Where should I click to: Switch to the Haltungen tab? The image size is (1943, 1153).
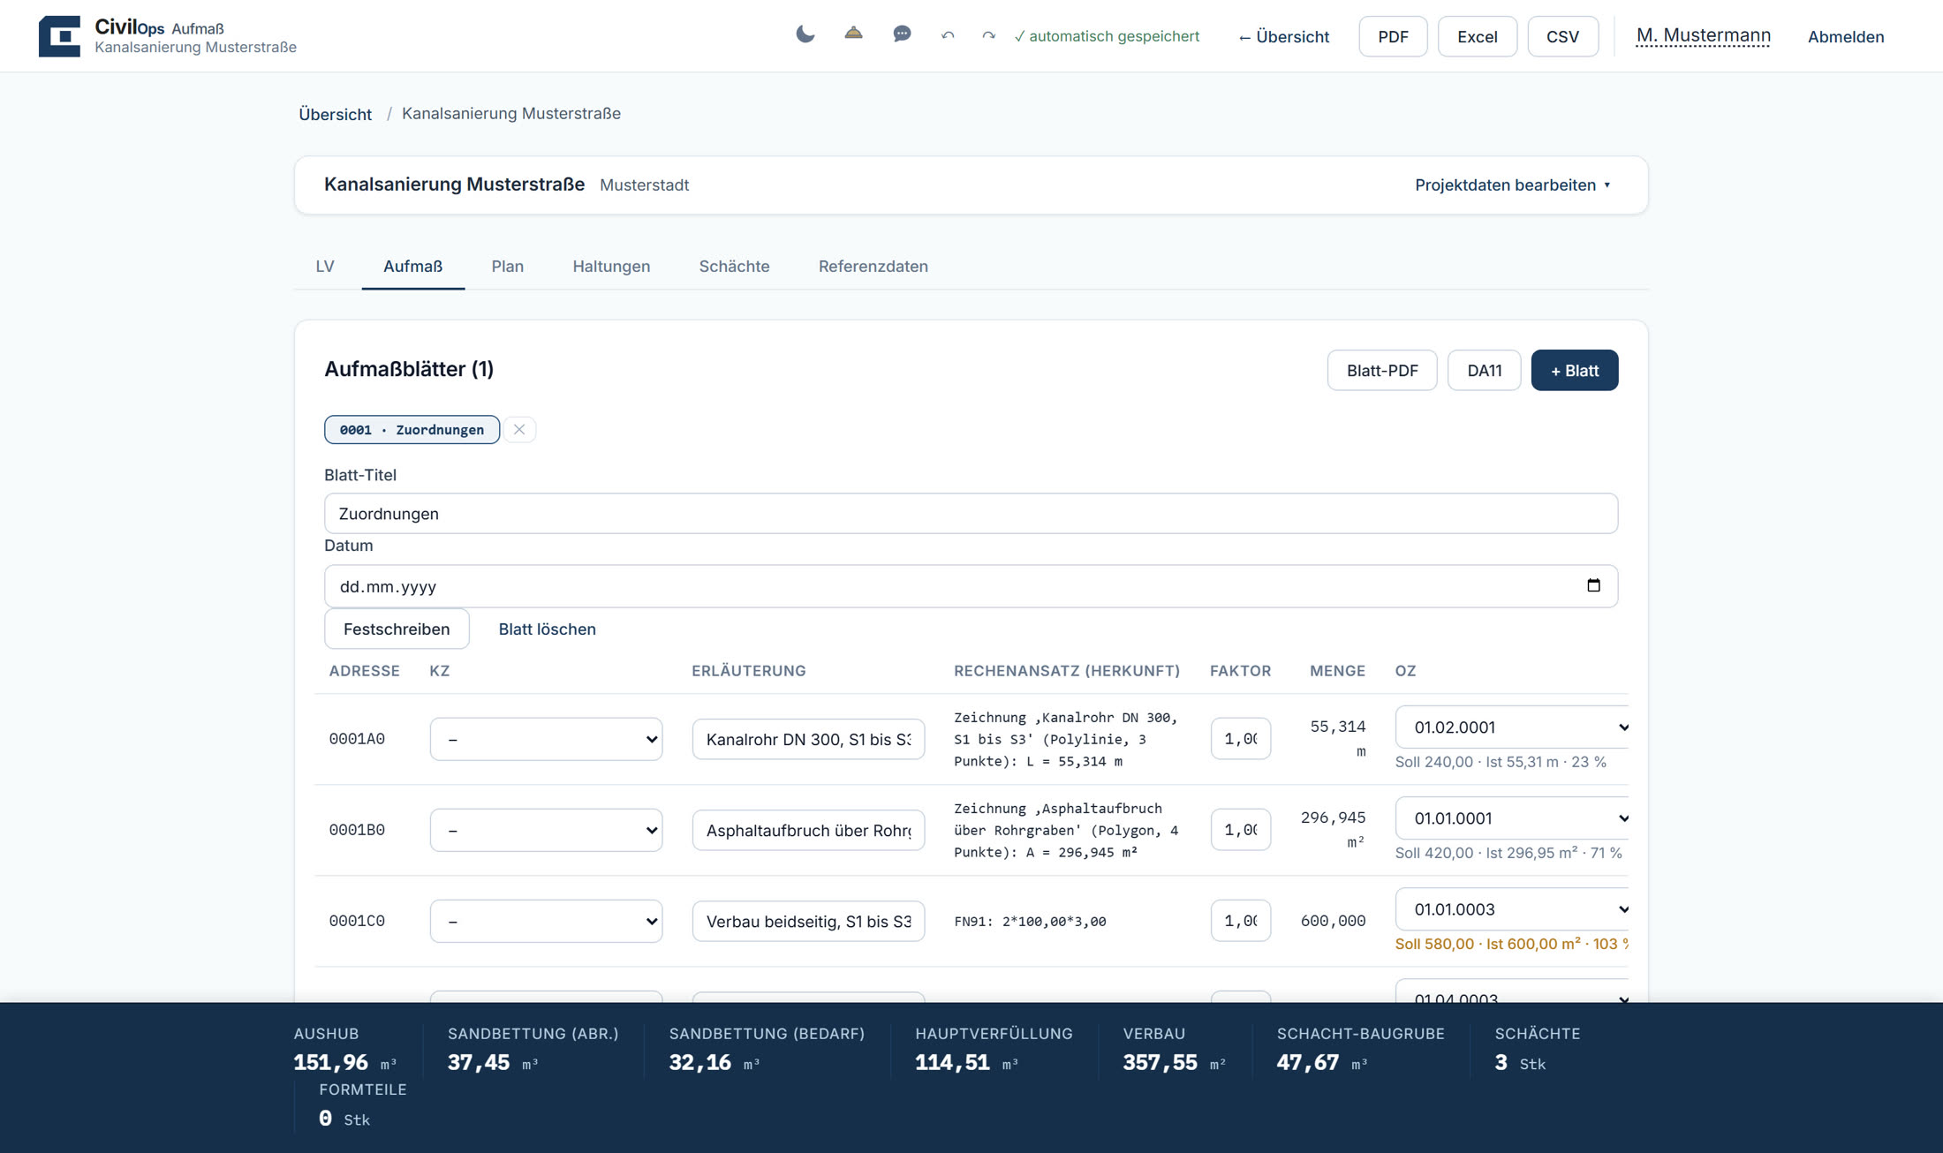pyautogui.click(x=611, y=266)
